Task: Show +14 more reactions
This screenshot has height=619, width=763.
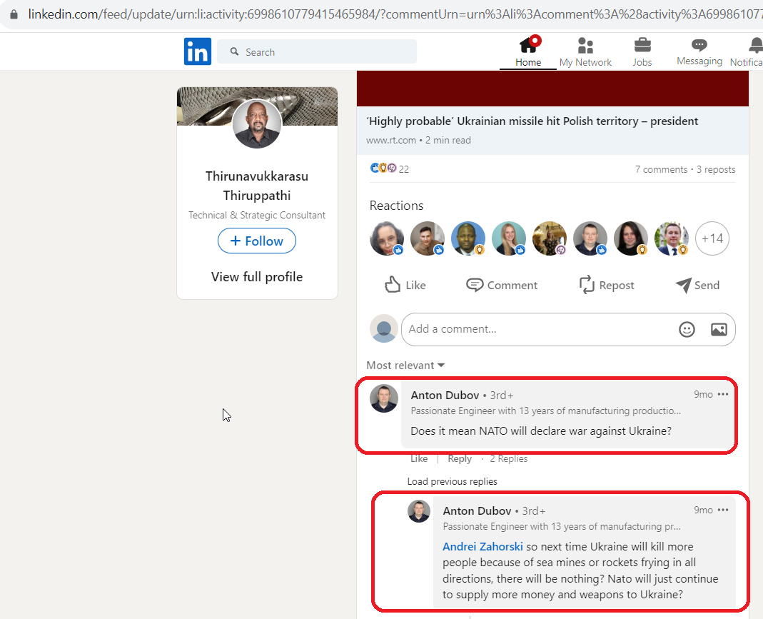Action: click(712, 238)
